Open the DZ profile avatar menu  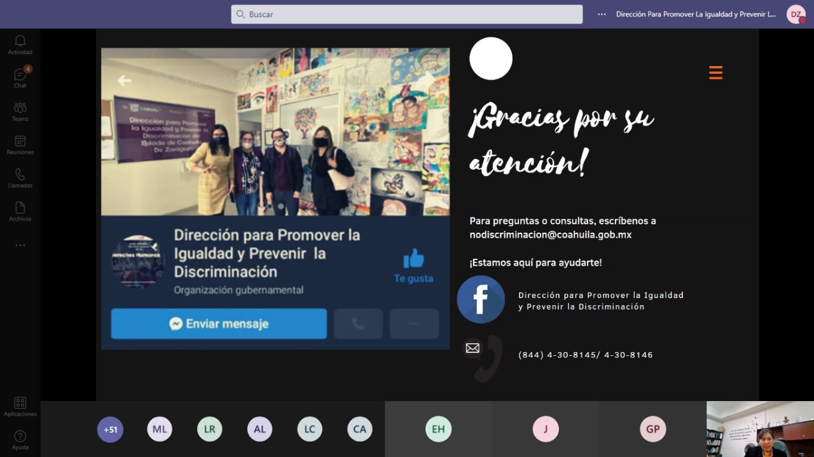coord(796,14)
